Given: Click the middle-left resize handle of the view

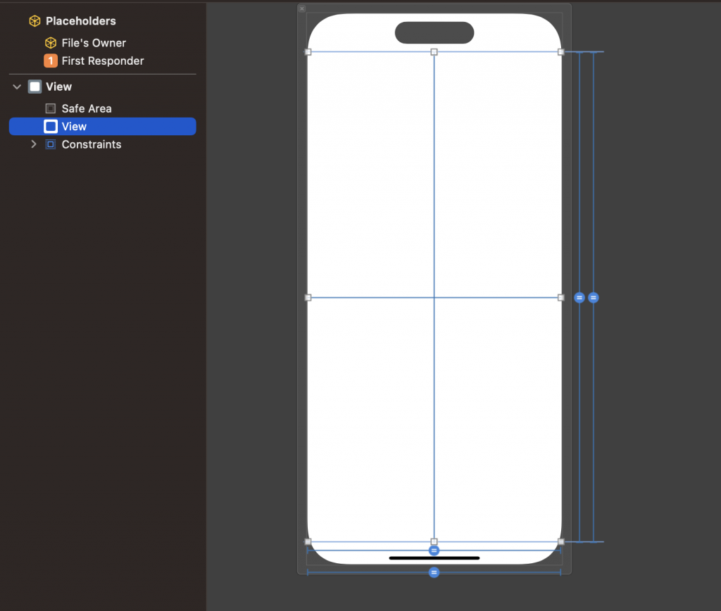Looking at the screenshot, I should pyautogui.click(x=308, y=298).
